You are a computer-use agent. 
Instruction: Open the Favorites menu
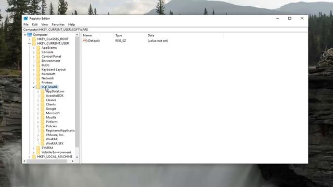(x=58, y=24)
